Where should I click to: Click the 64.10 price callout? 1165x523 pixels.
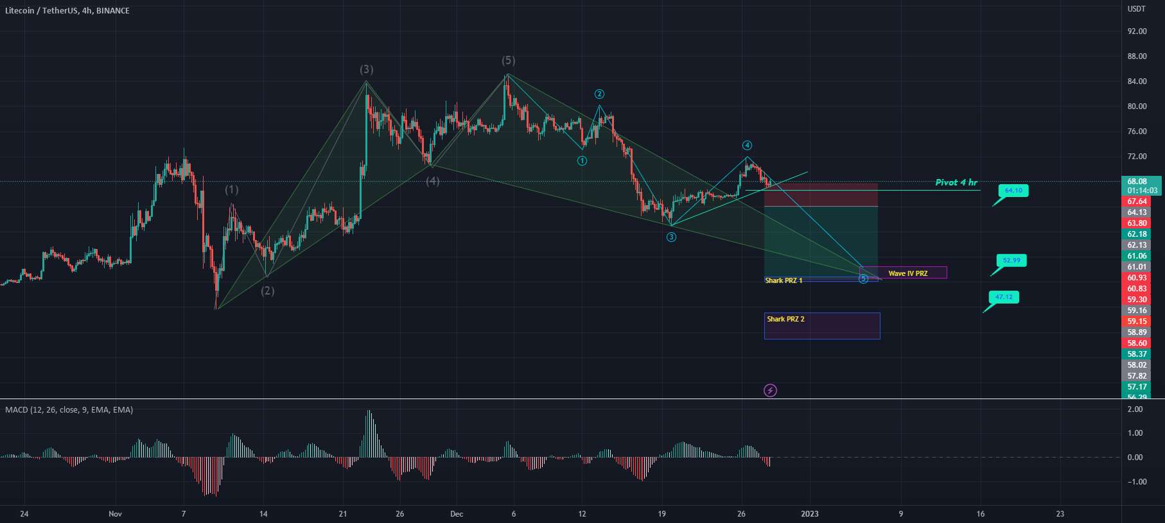click(x=1013, y=191)
